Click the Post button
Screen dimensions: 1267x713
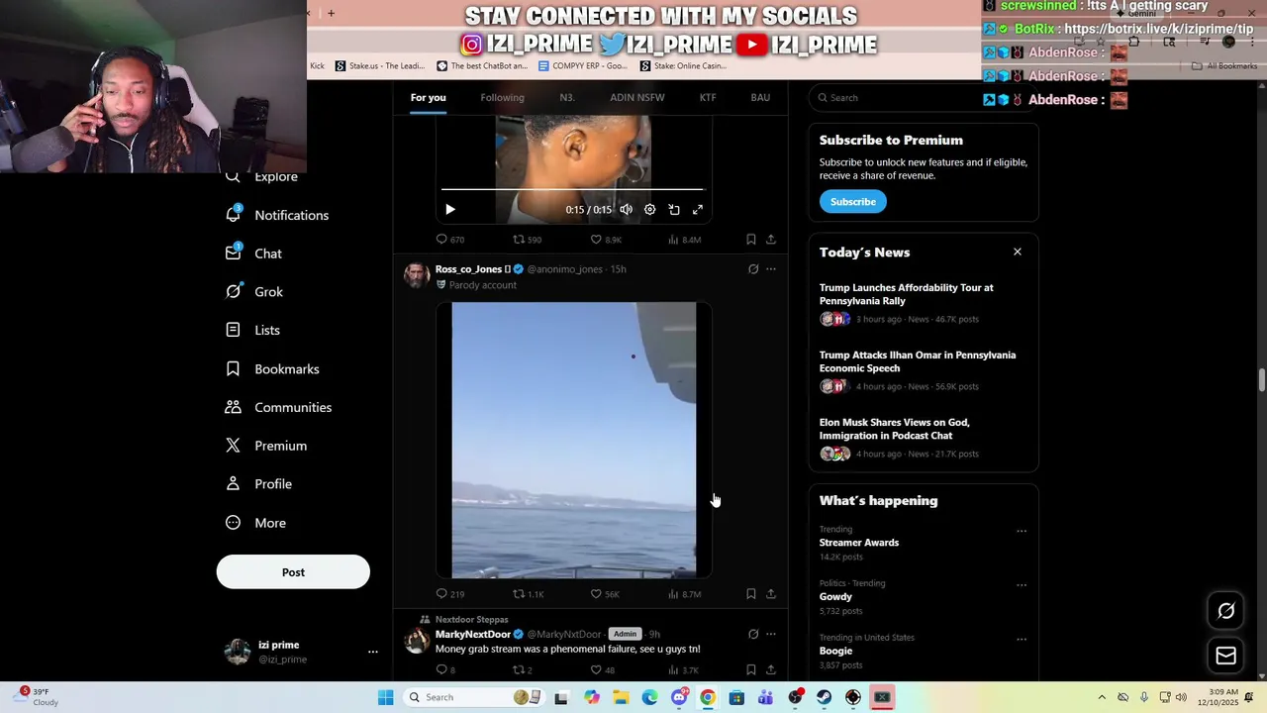coord(293,572)
